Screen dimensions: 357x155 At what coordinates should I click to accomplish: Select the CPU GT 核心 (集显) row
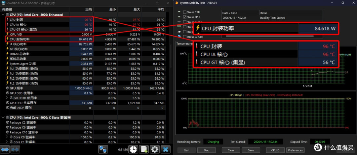83,30
